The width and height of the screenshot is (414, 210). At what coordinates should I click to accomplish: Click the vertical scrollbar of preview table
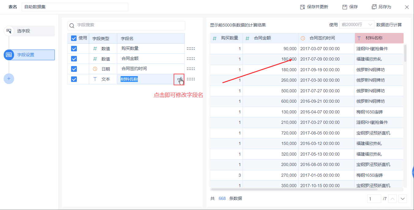[405, 53]
